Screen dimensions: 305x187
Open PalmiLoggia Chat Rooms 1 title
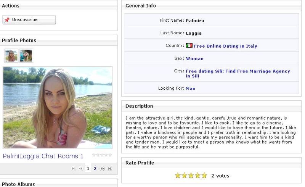[x=43, y=156]
